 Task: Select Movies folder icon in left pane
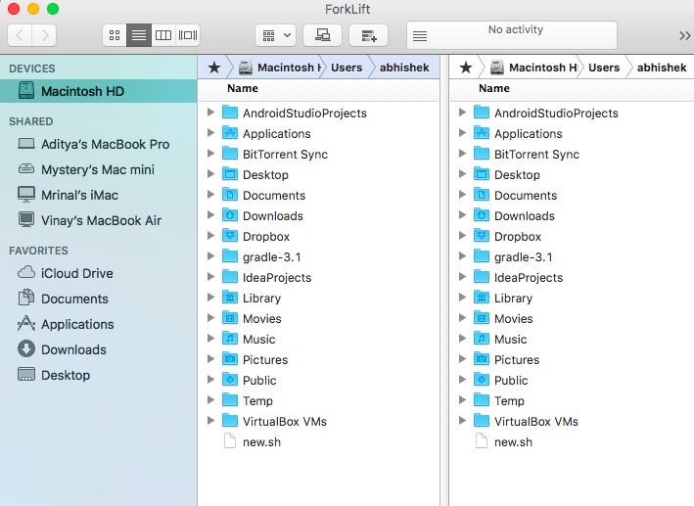[x=230, y=318]
